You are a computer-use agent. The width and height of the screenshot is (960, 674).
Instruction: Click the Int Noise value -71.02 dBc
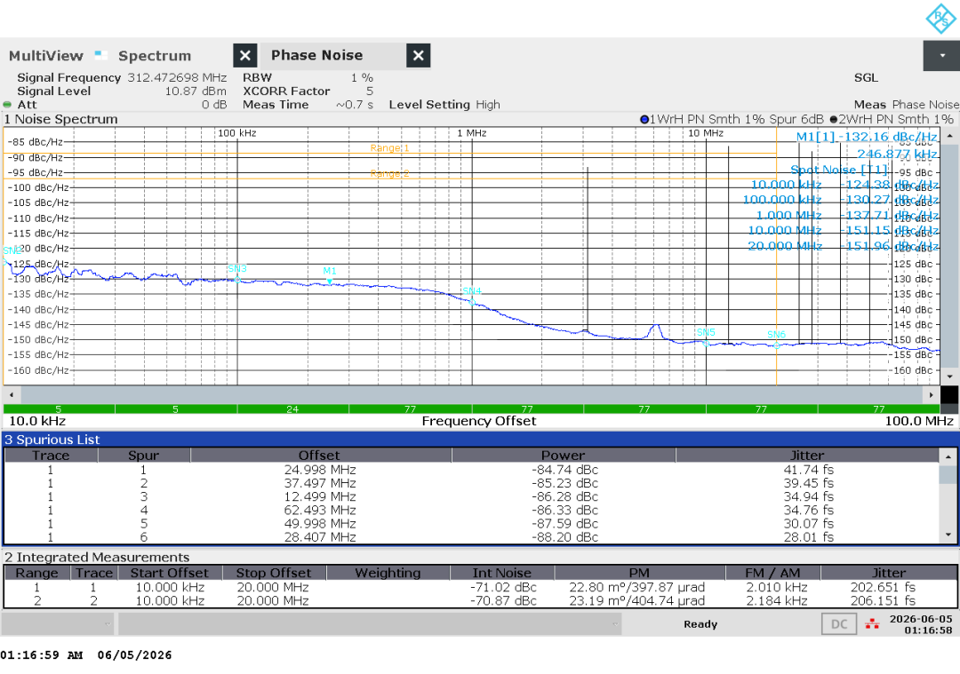pyautogui.click(x=502, y=587)
